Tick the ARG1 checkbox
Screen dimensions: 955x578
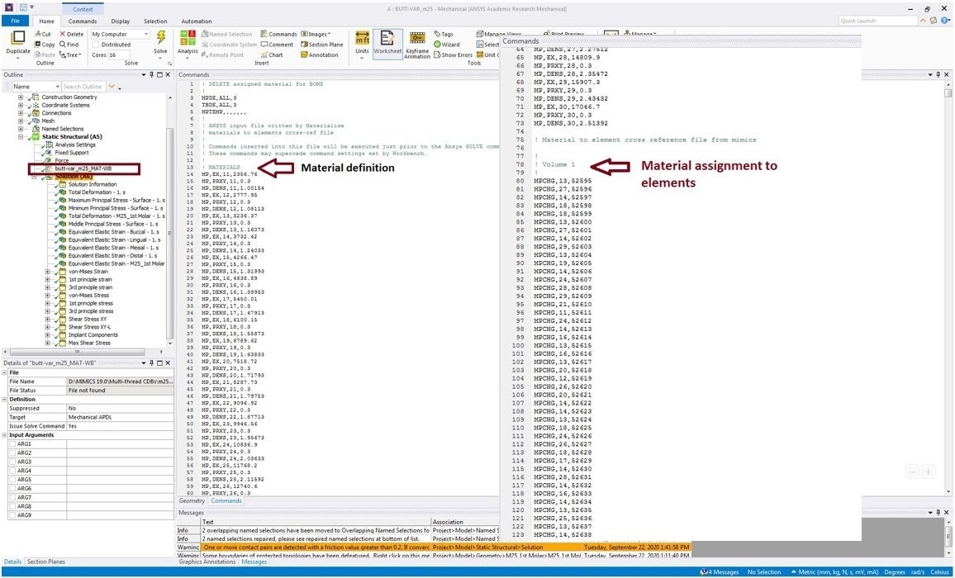[x=12, y=444]
